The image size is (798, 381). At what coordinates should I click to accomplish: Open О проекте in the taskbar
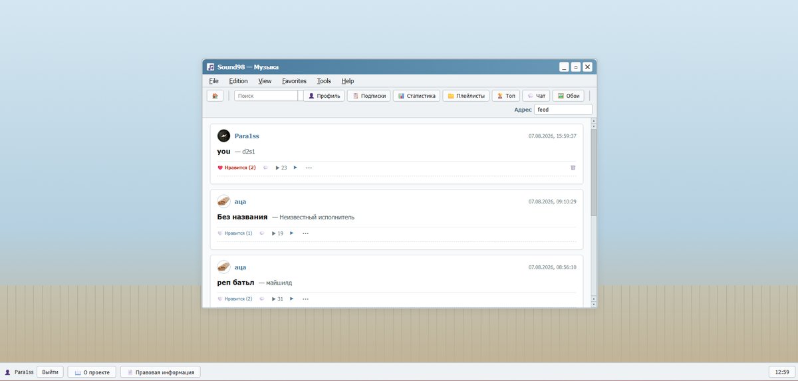point(92,372)
